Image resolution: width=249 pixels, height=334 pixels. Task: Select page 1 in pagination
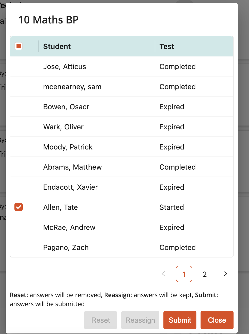(184, 274)
